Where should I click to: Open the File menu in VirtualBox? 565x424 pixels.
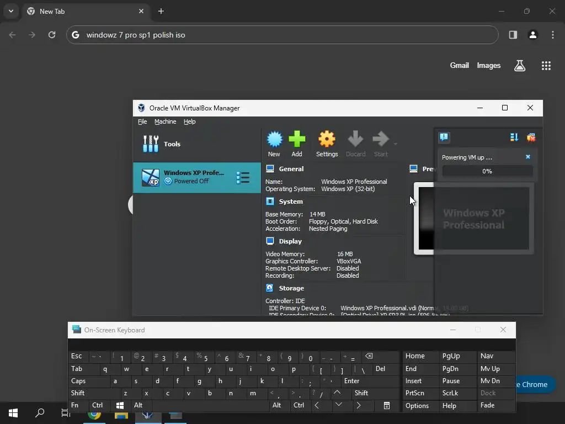click(142, 121)
